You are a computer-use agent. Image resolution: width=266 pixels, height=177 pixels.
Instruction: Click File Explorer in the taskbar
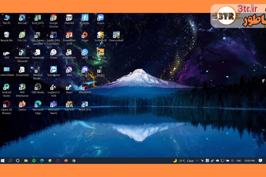click(26, 161)
